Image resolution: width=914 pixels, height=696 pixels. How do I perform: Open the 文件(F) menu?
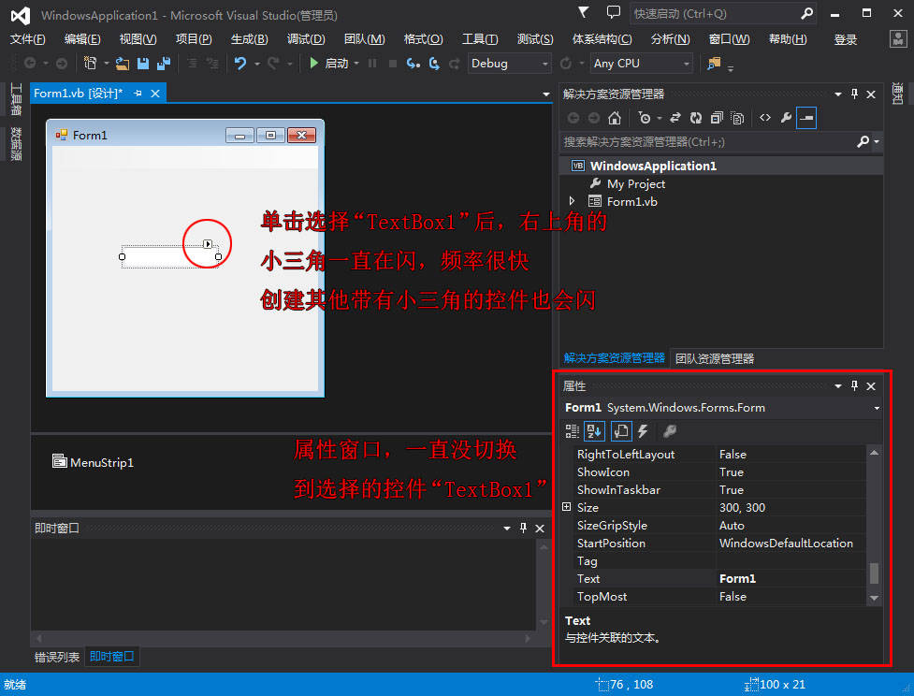point(27,39)
